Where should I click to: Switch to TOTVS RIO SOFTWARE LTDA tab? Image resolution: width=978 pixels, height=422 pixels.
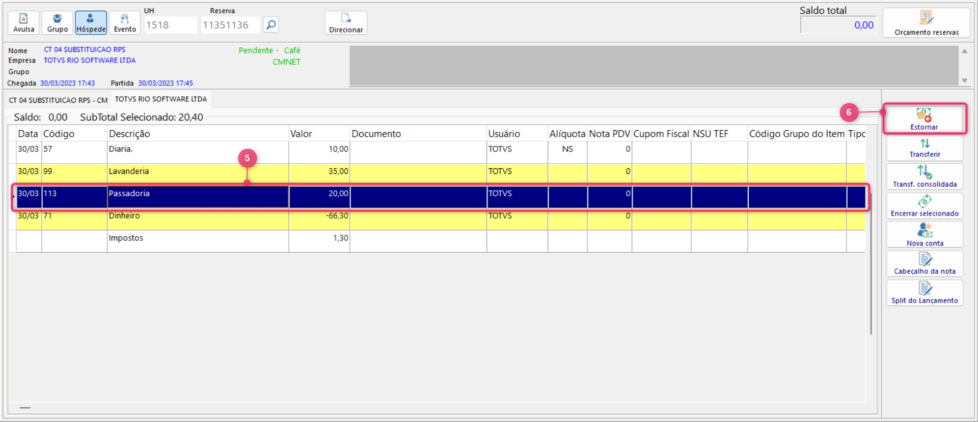[161, 99]
